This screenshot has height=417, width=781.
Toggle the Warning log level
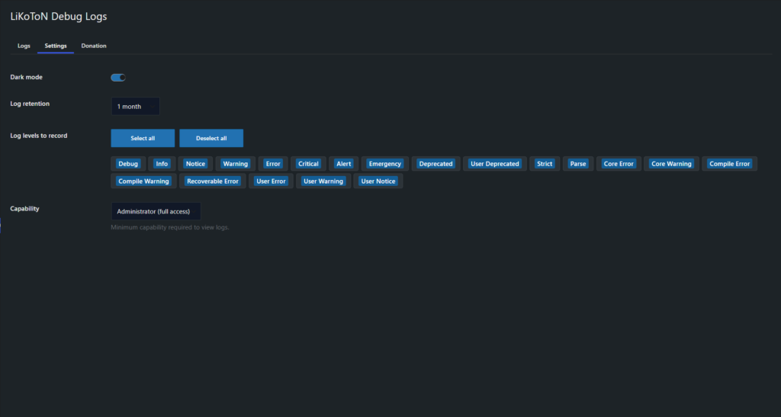pos(235,164)
